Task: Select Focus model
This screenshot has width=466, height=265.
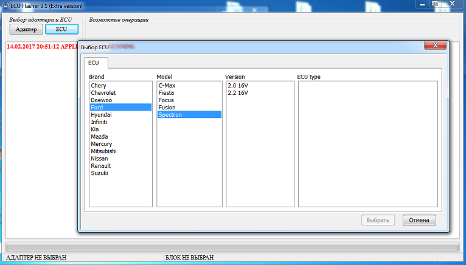Action: (189, 100)
